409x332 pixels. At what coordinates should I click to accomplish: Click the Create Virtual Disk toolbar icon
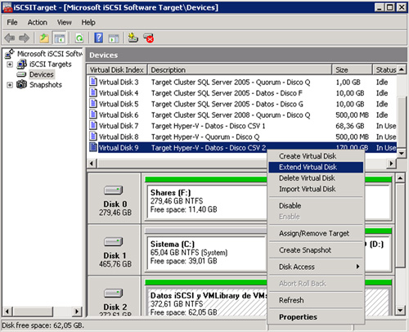pyautogui.click(x=133, y=38)
